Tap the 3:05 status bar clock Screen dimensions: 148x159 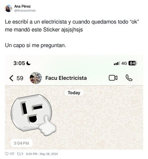pos(19,63)
